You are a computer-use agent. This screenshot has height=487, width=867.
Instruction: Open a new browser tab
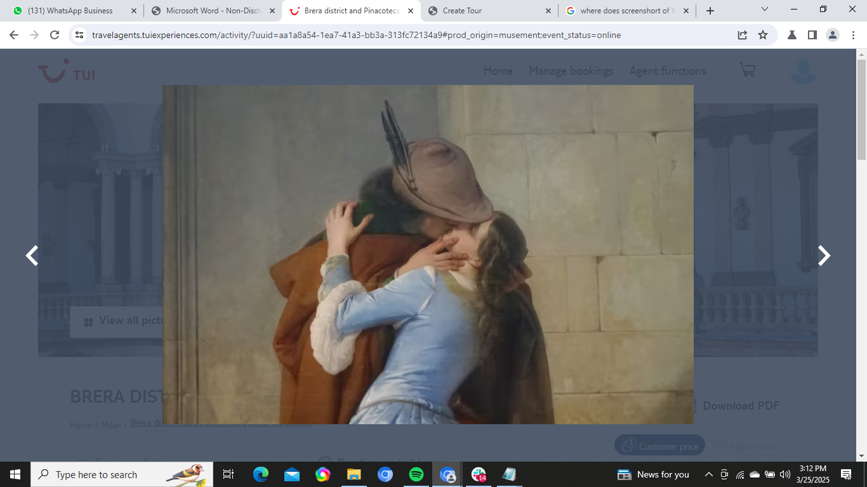coord(710,11)
